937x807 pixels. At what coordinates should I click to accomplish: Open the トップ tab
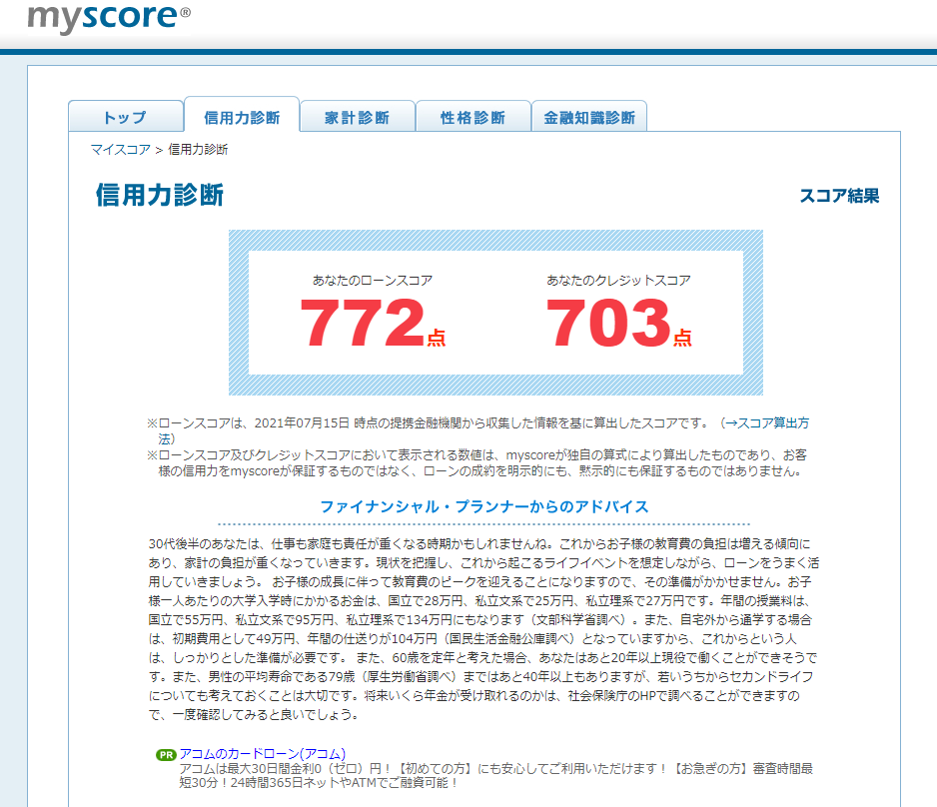tap(125, 117)
